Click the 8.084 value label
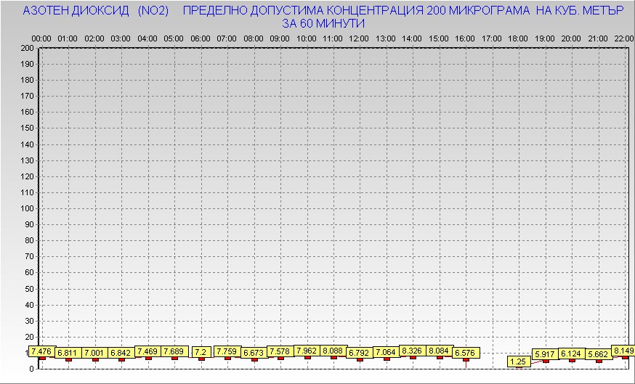 coord(440,351)
